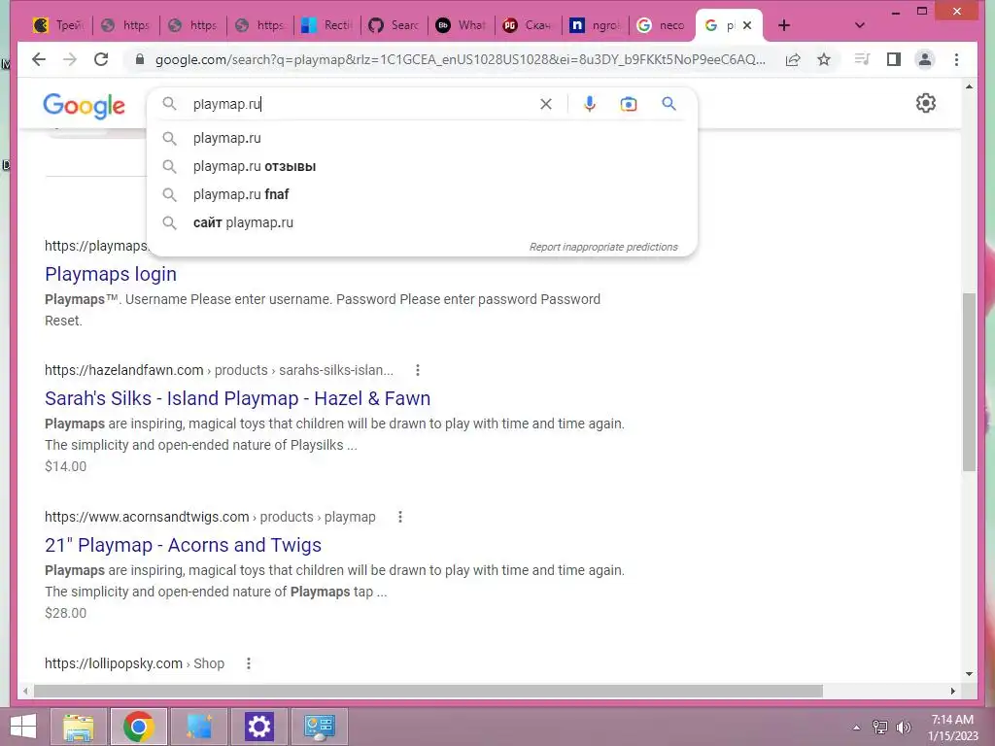Close the active Google tab
This screenshot has width=995, height=746.
pyautogui.click(x=747, y=25)
